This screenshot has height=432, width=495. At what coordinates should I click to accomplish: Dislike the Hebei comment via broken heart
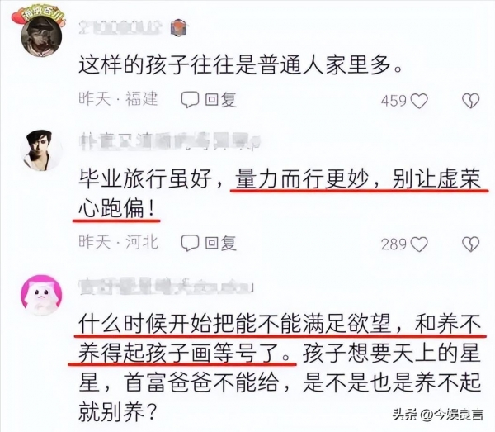point(471,244)
